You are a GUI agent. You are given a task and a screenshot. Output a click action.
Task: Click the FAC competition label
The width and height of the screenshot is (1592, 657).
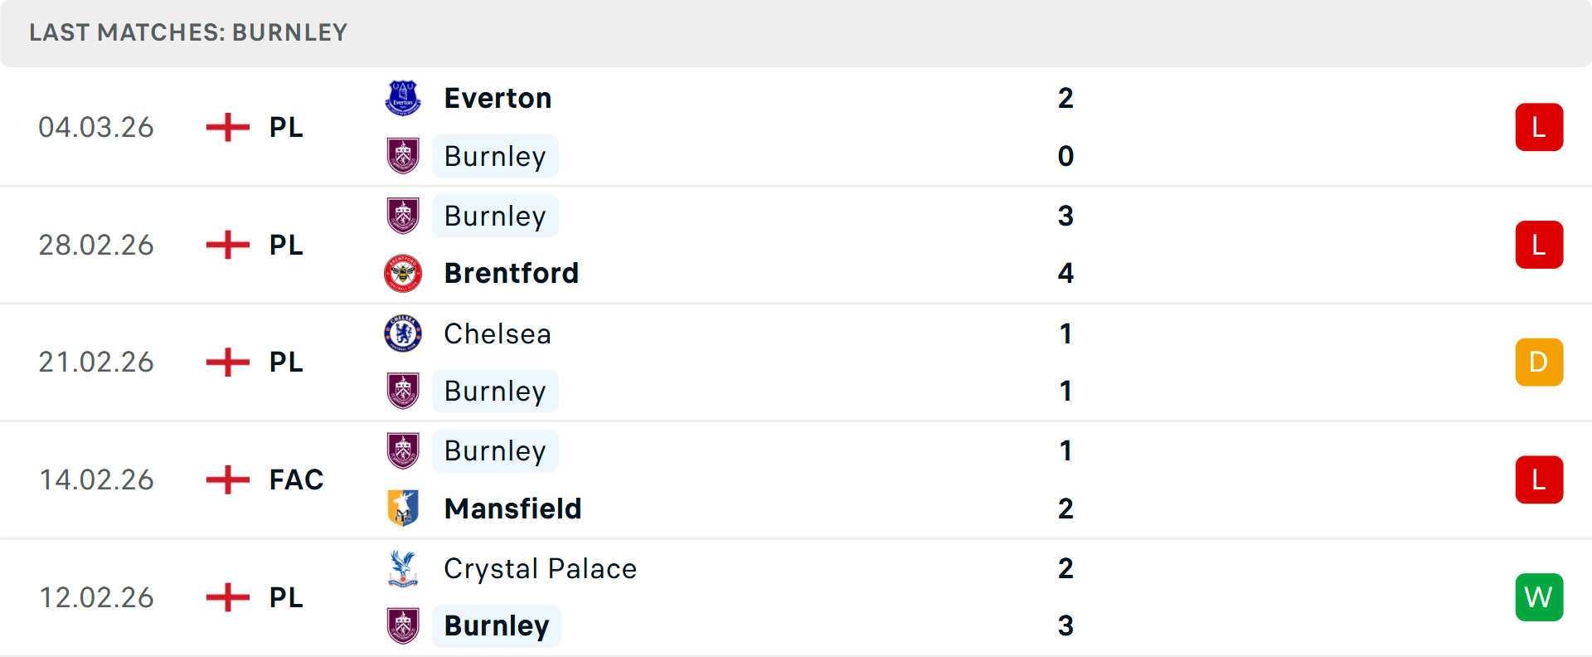[296, 479]
